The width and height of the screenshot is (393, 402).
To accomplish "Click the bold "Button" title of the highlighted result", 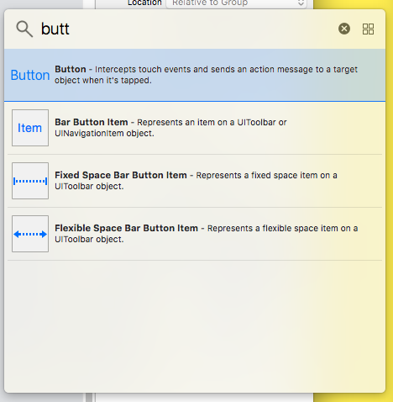I will point(71,69).
